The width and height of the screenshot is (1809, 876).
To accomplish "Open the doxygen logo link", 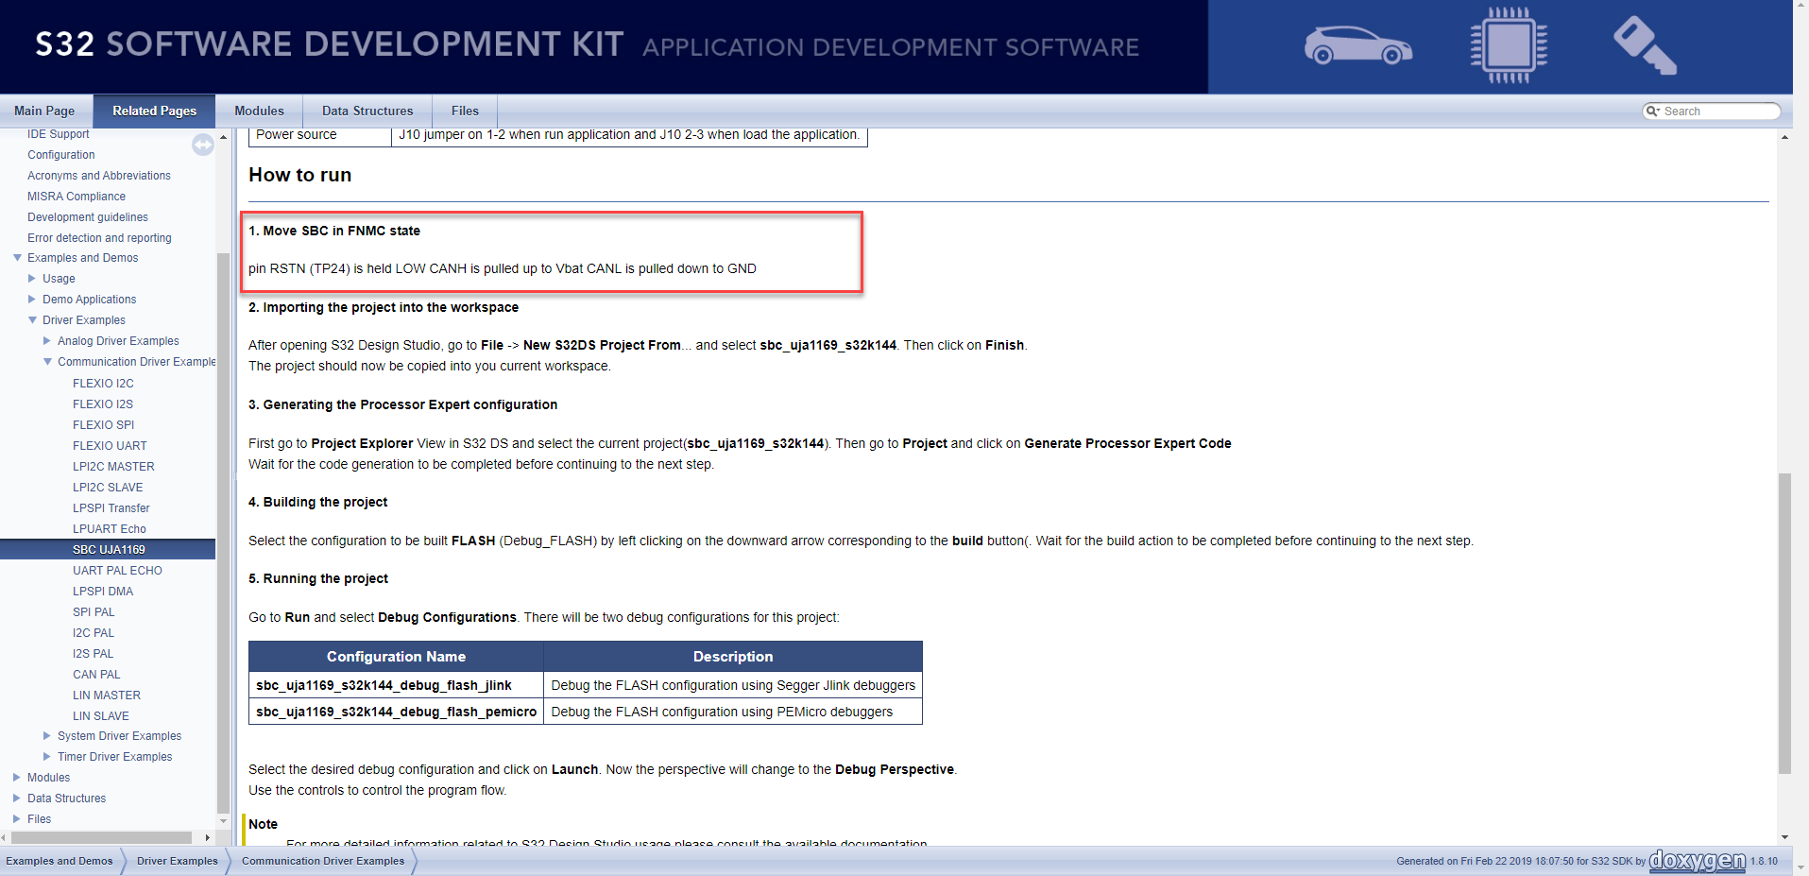I will pos(1698,861).
